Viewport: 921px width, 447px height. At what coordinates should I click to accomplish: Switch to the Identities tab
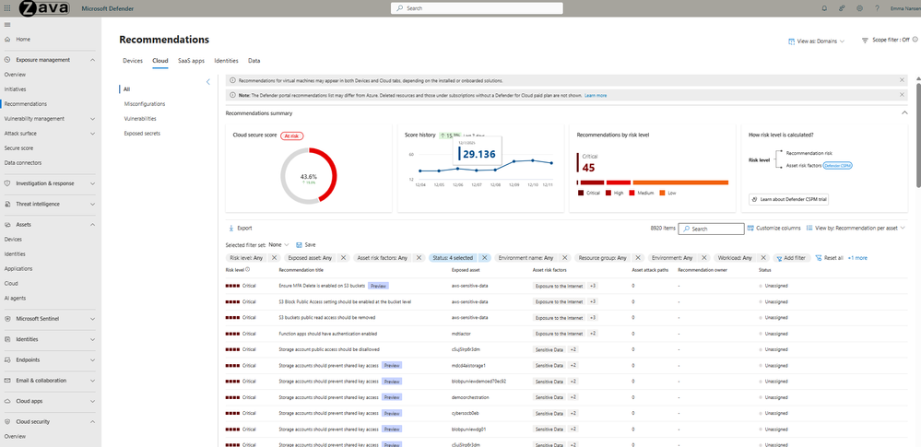click(x=226, y=61)
